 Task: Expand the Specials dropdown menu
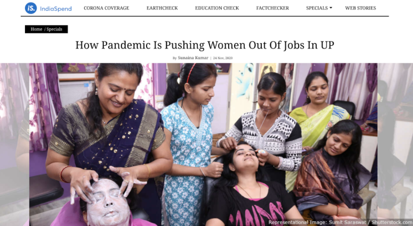point(317,8)
